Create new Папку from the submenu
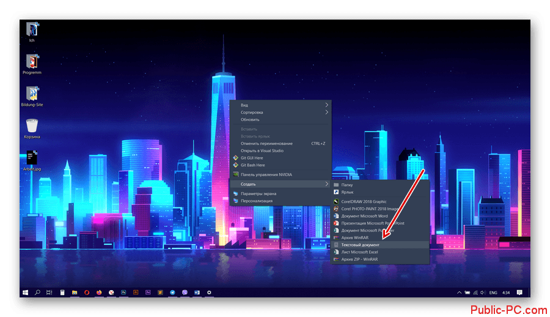 pyautogui.click(x=346, y=184)
